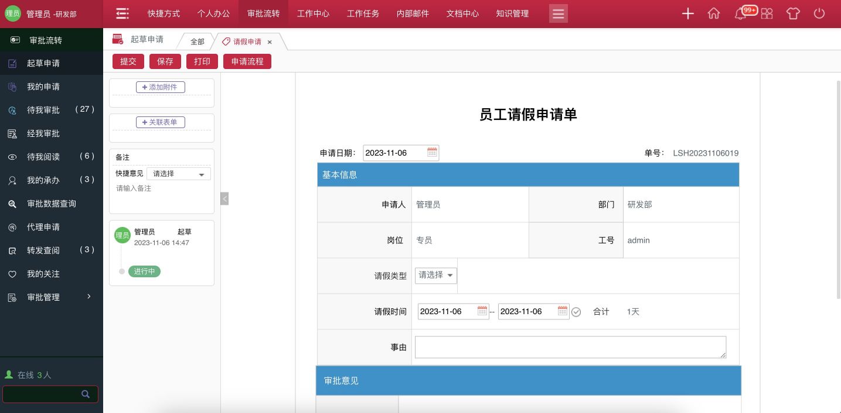Image resolution: width=841 pixels, height=413 pixels.
Task: Collapse the left panel with arrow handle
Action: pos(224,198)
